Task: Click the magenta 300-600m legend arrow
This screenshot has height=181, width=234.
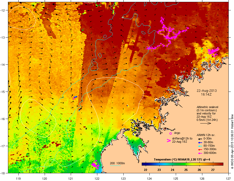Action: [x=200, y=153]
